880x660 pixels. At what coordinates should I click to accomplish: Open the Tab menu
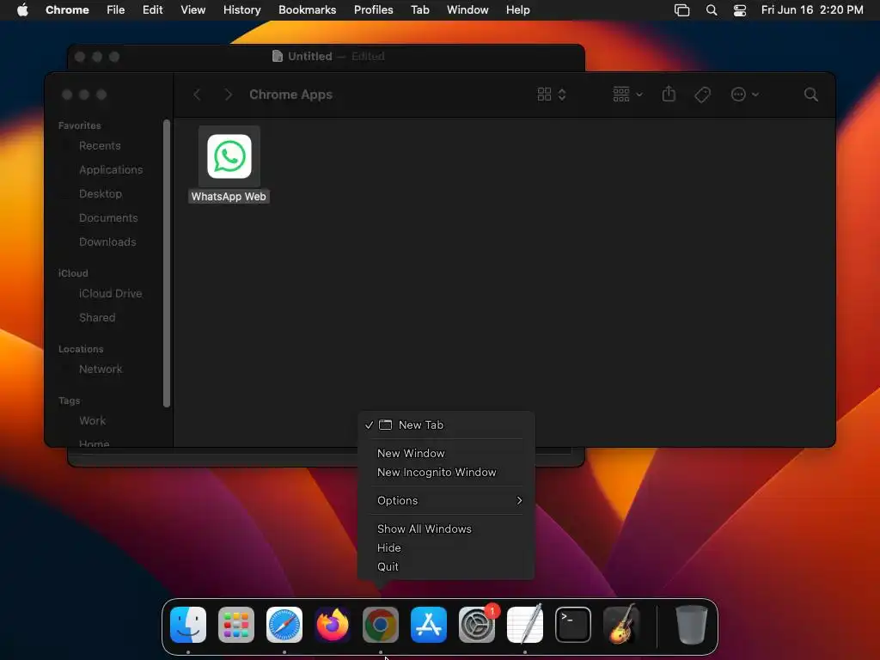[419, 10]
